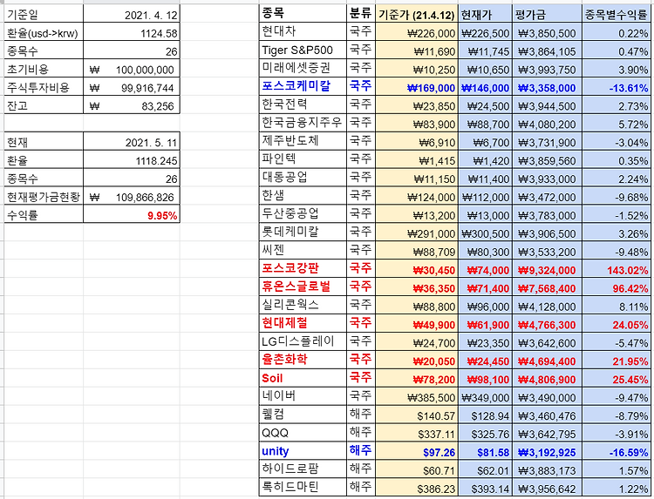Click the 25.45% return cell
654x499 pixels.
[x=616, y=379]
